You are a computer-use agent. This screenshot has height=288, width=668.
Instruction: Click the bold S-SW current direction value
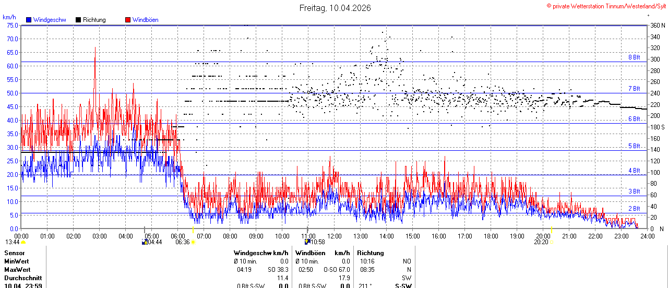point(403,286)
